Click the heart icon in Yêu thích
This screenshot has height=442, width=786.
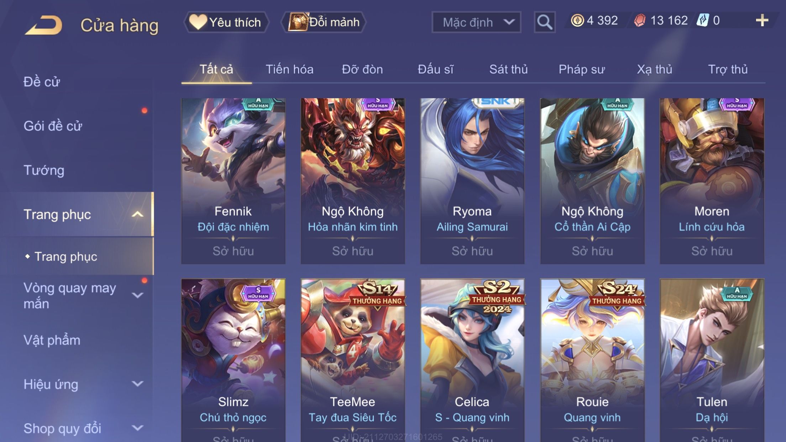coord(198,22)
